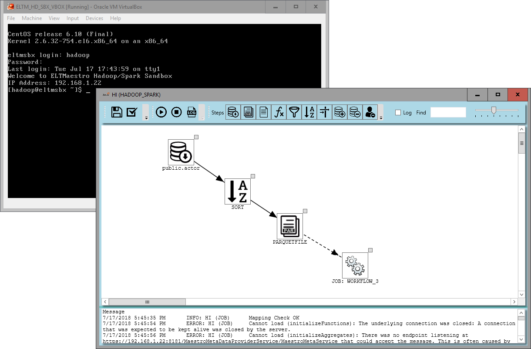This screenshot has height=349, width=531.
Task: Click canvas scroll down arrow
Action: (x=521, y=294)
